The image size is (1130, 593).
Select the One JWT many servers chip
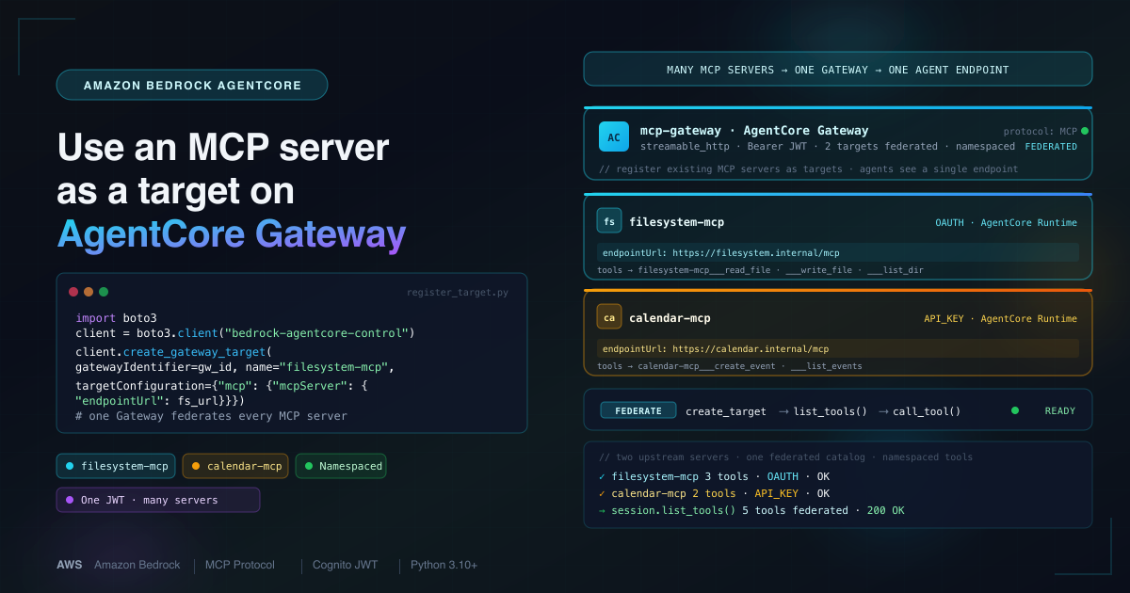click(x=157, y=500)
